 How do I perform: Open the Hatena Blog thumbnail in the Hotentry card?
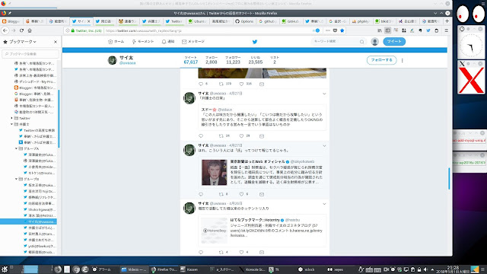coord(215,231)
